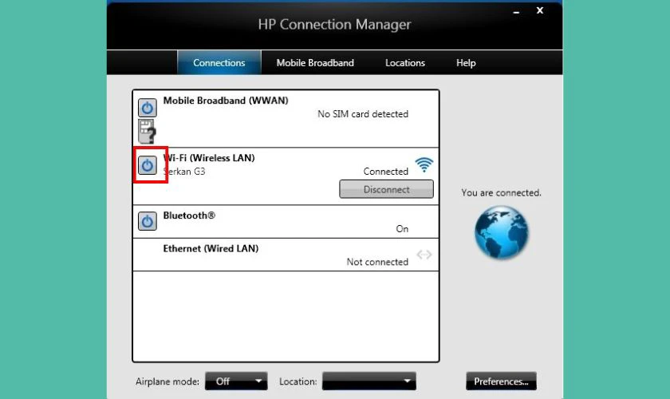The height and width of the screenshot is (399, 670).
Task: Click the Wi-Fi Connected status text
Action: 386,172
